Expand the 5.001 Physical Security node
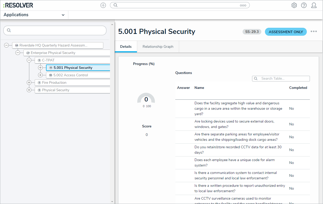Image resolution: width=323 pixels, height=204 pixels. coord(40,68)
